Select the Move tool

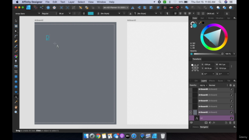pyautogui.click(x=16, y=21)
